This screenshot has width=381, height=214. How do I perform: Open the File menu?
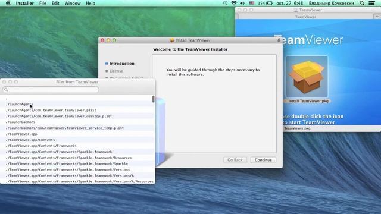(x=43, y=3)
